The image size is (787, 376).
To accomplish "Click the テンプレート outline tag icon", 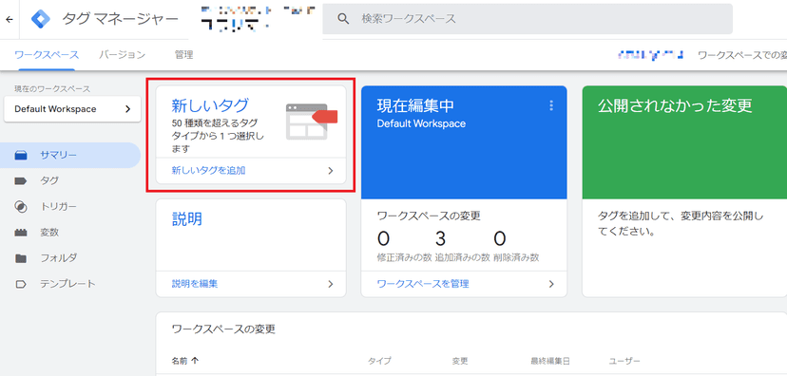I will pyautogui.click(x=21, y=284).
